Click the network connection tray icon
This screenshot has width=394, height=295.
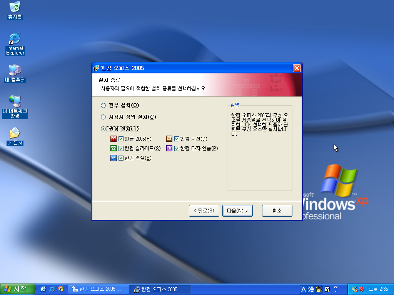pos(354,289)
